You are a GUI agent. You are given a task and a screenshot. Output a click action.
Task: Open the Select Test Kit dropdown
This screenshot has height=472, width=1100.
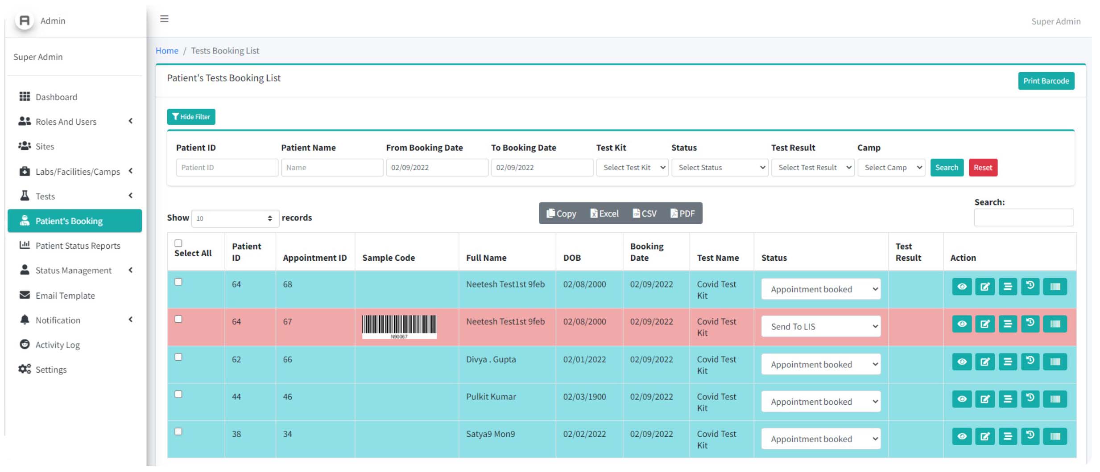(x=632, y=168)
